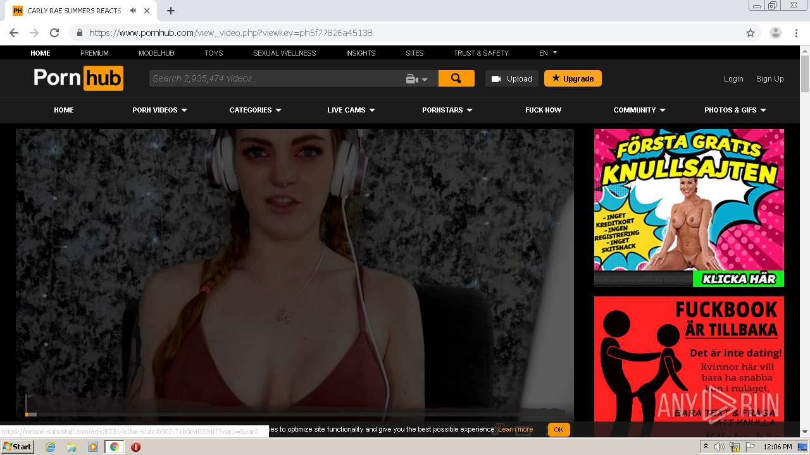This screenshot has height=455, width=810.
Task: Click the video progress bar
Action: click(x=295, y=415)
